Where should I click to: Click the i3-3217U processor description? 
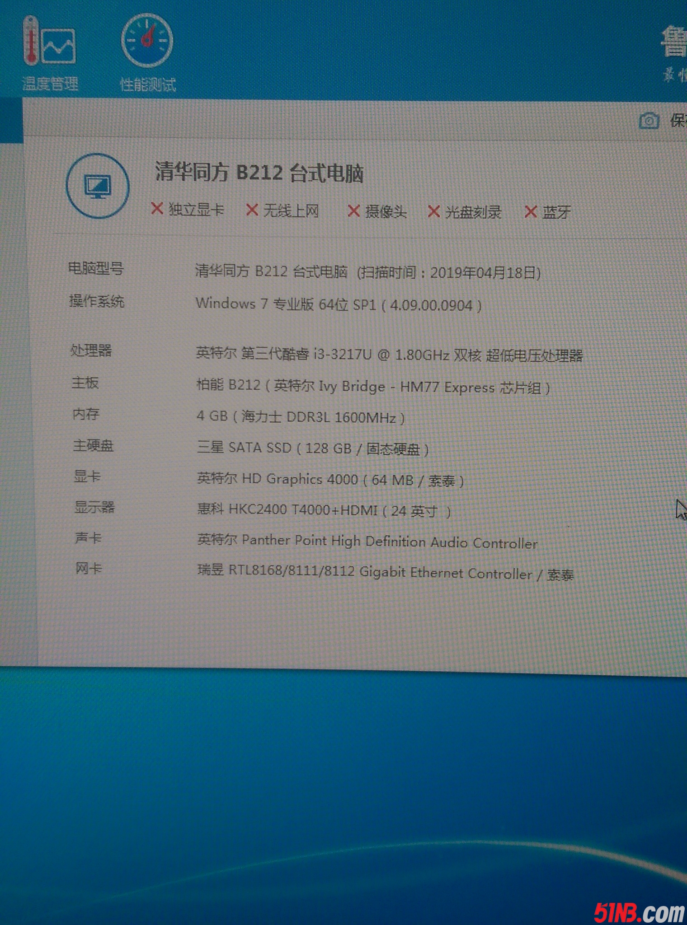pyautogui.click(x=389, y=355)
